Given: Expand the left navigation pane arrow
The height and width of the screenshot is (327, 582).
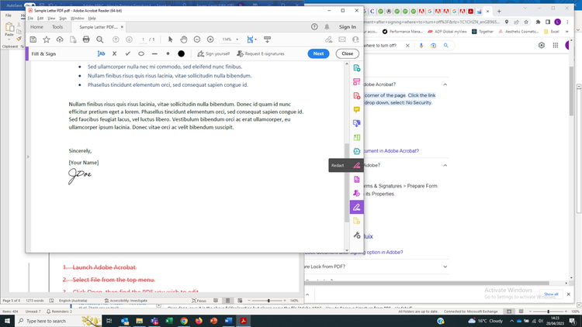Looking at the screenshot, I should coord(28,157).
